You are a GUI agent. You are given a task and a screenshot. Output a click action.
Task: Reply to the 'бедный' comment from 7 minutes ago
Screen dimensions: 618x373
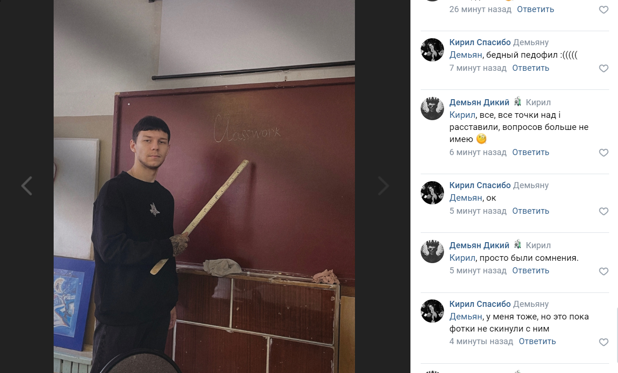[x=531, y=68]
